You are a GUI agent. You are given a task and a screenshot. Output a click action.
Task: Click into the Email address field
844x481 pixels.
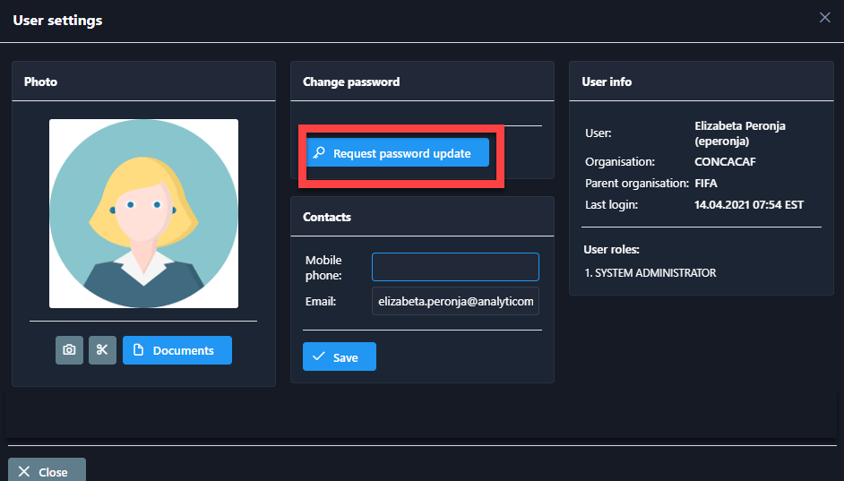click(x=455, y=302)
